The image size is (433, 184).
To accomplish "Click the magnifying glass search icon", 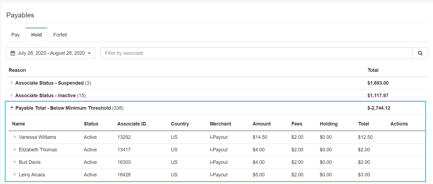I will click(420, 53).
